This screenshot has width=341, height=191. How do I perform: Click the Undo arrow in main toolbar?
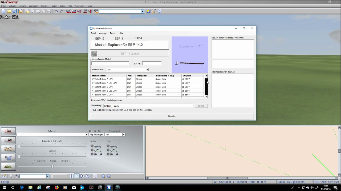pyautogui.click(x=56, y=11)
